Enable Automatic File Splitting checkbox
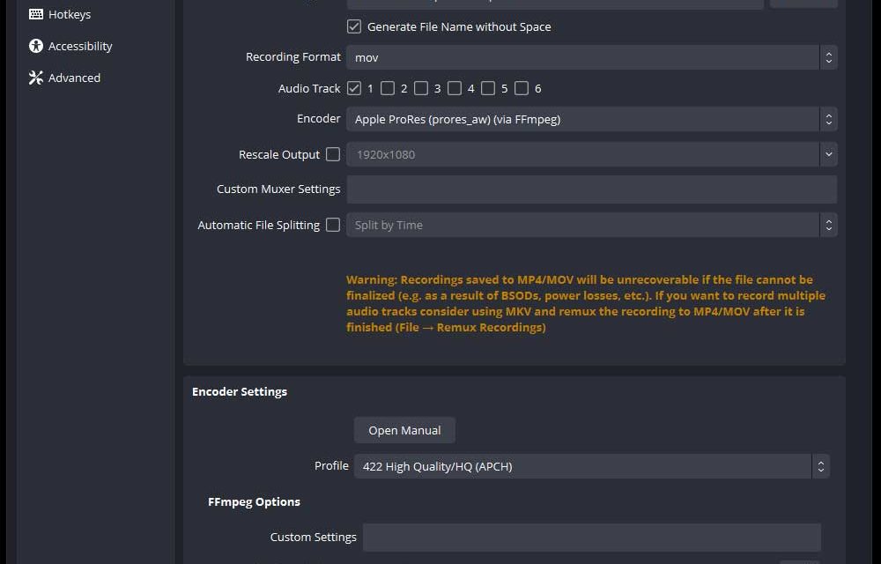The image size is (881, 564). [333, 225]
